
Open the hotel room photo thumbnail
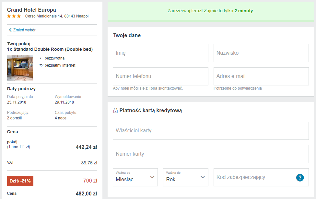(20, 68)
